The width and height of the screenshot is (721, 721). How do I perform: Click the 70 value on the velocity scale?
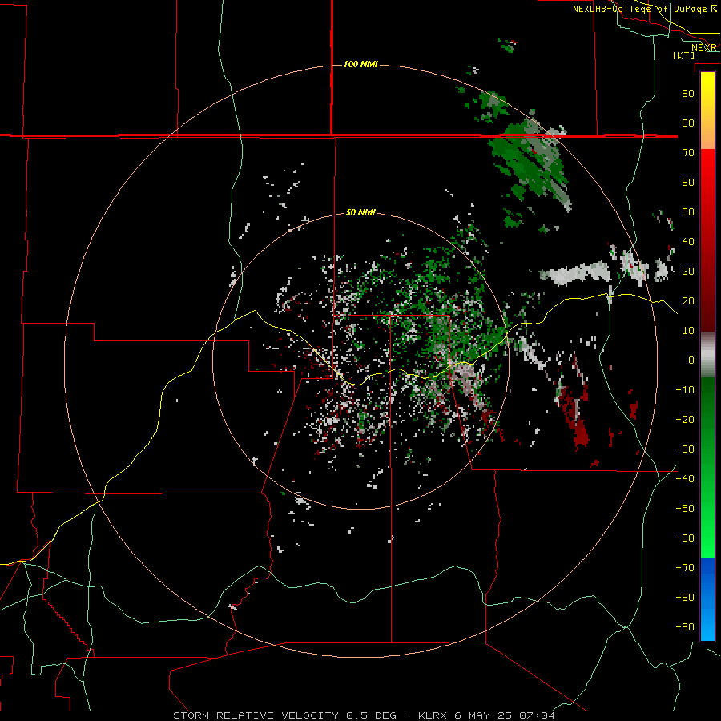coord(688,153)
